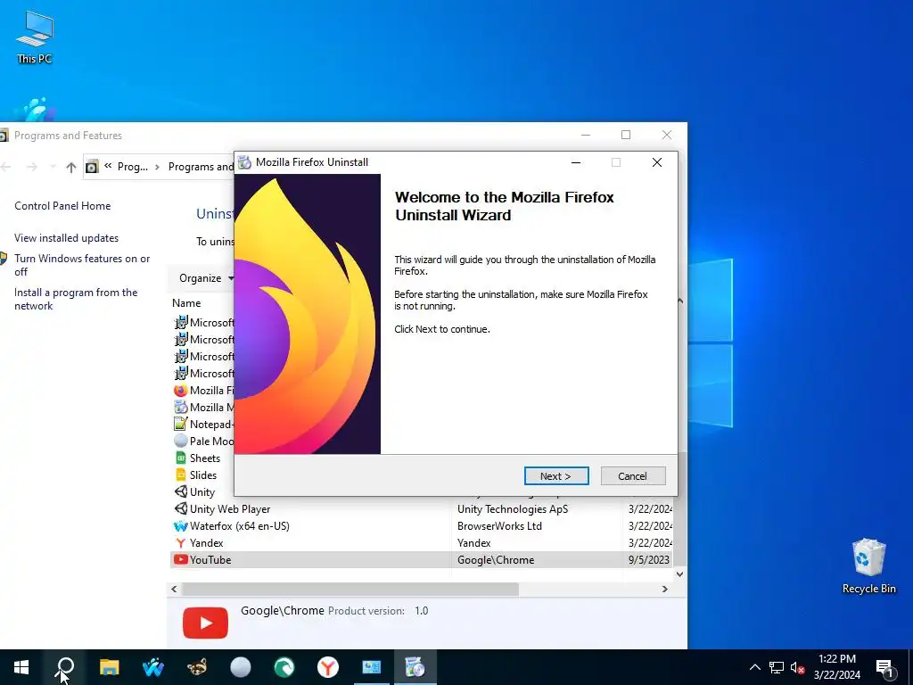The image size is (913, 685).
Task: Minimize the Programs and Features window
Action: (586, 136)
